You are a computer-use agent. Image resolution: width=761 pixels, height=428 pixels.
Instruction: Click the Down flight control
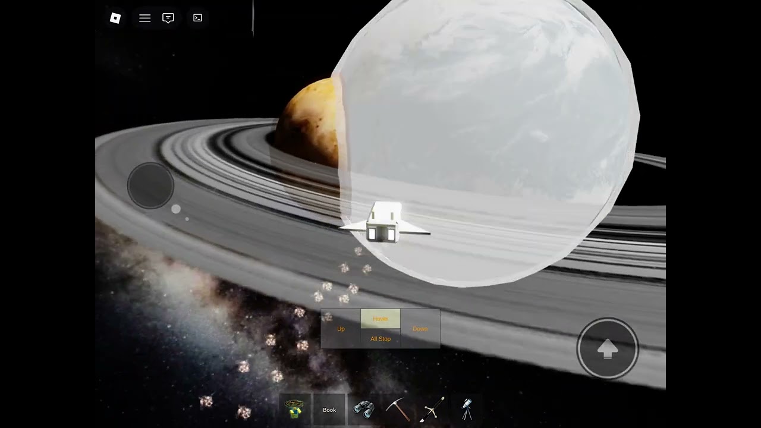point(420,329)
